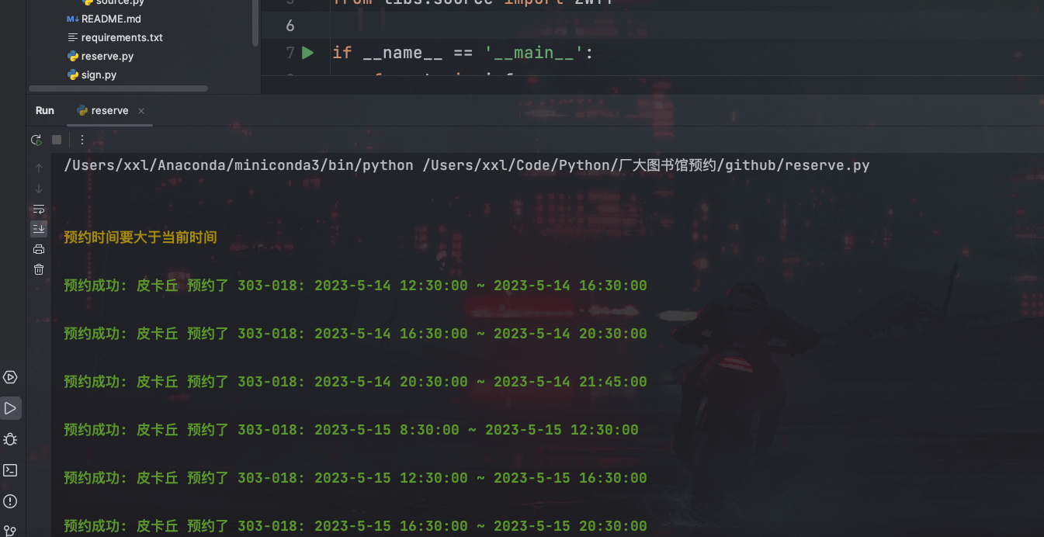Click the project tree vertical scrollbar
1044x537 pixels.
[x=255, y=23]
